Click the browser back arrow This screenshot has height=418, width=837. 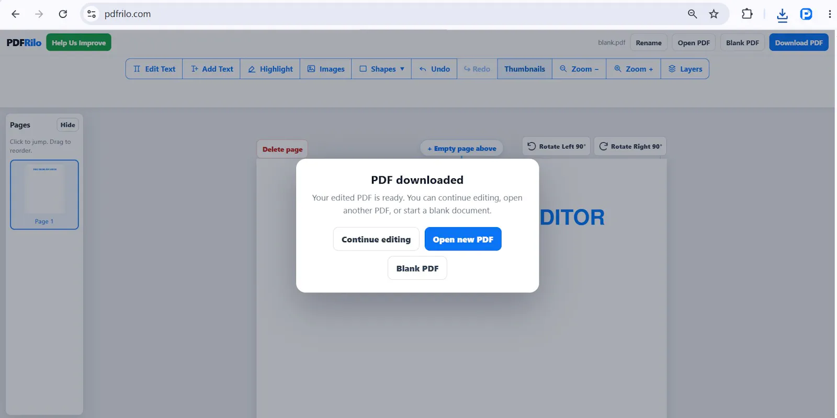pos(16,14)
